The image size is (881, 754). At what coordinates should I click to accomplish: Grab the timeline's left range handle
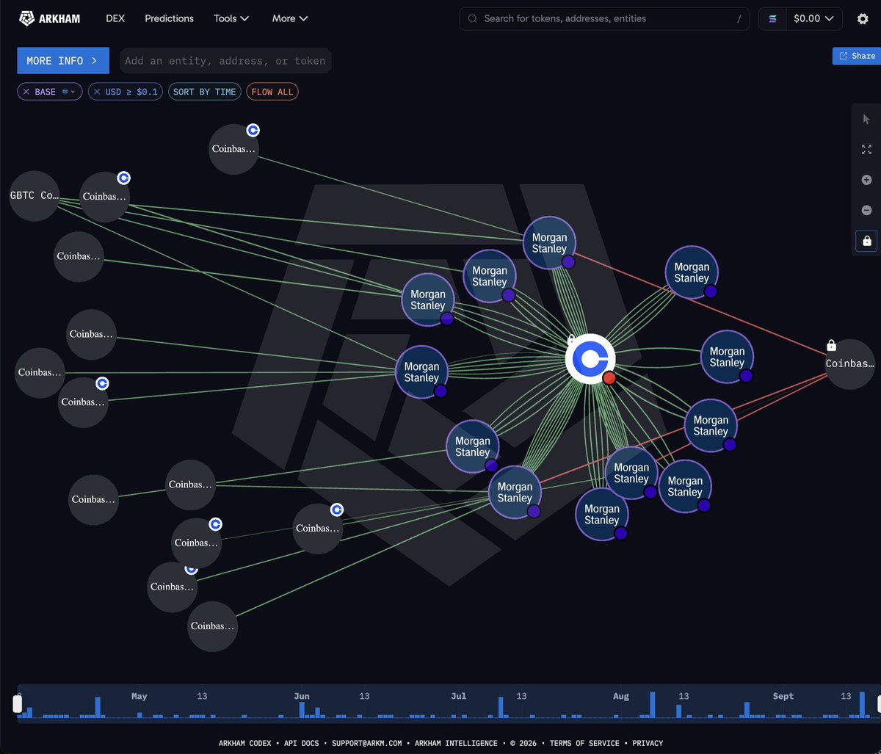tap(18, 704)
